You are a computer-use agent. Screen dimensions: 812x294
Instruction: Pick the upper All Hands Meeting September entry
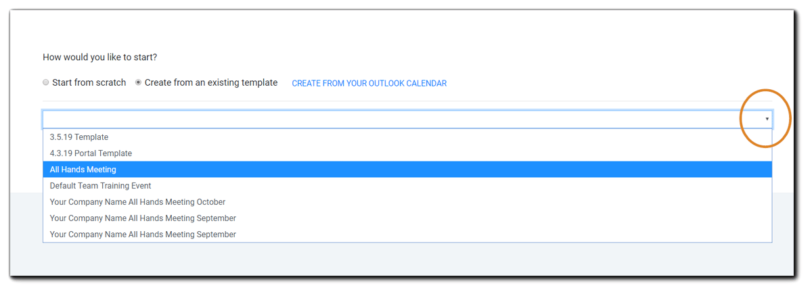click(x=143, y=218)
